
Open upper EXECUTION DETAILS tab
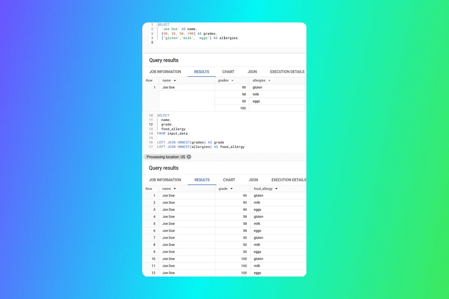pos(287,72)
